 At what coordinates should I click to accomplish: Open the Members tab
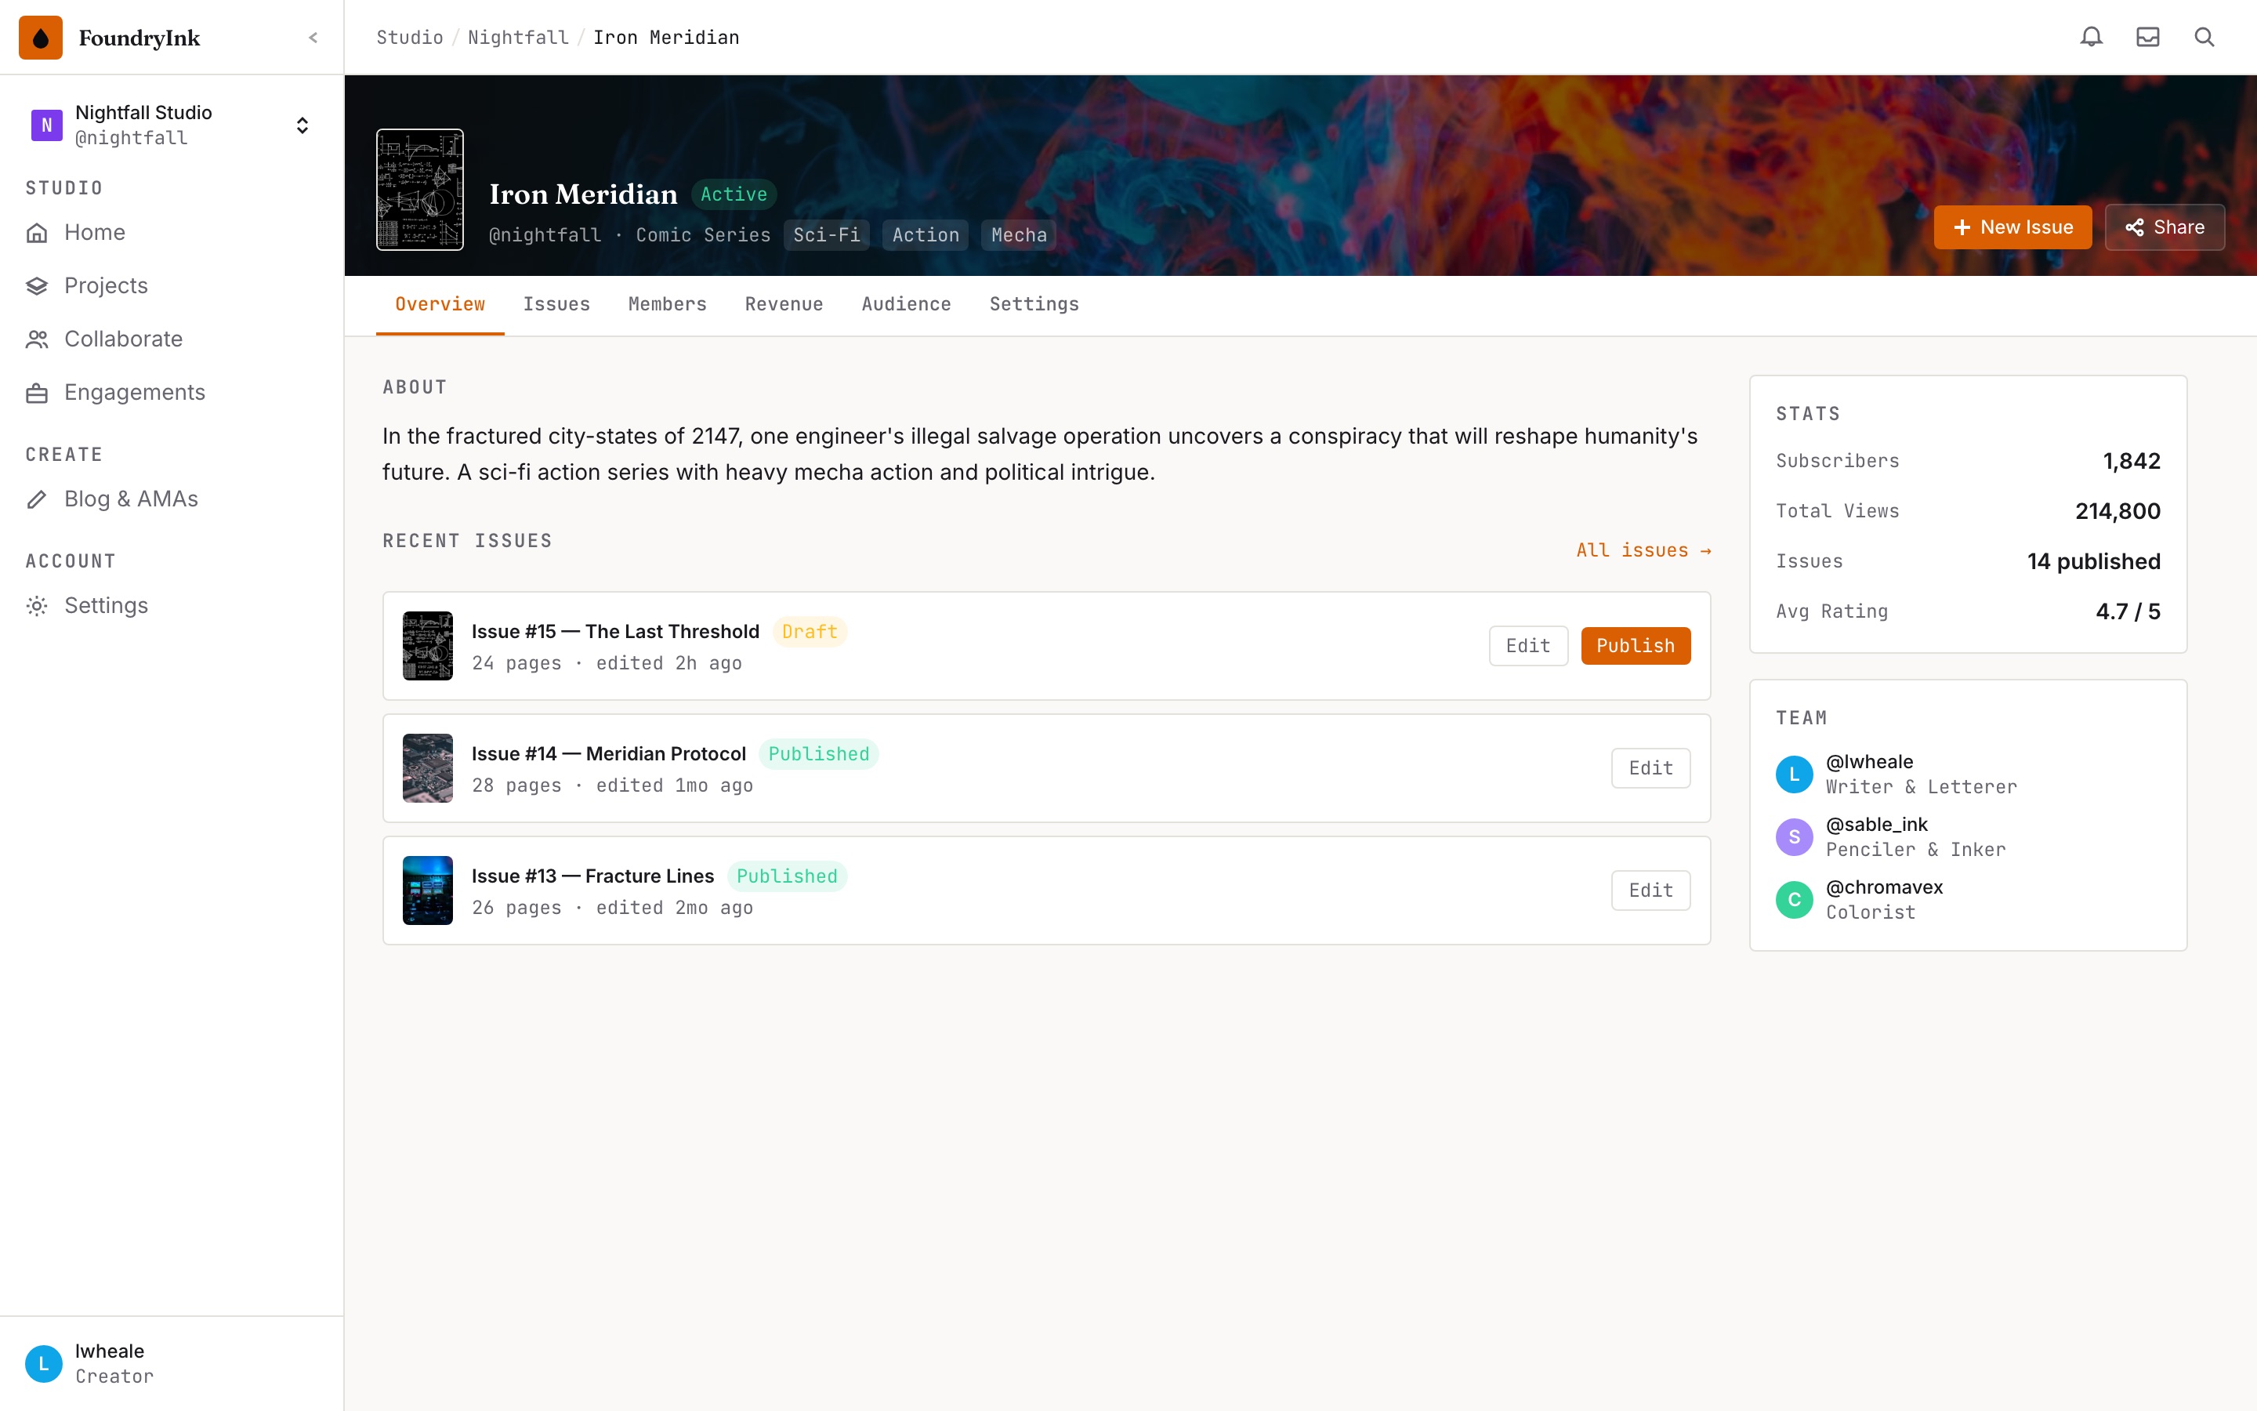pyautogui.click(x=668, y=304)
